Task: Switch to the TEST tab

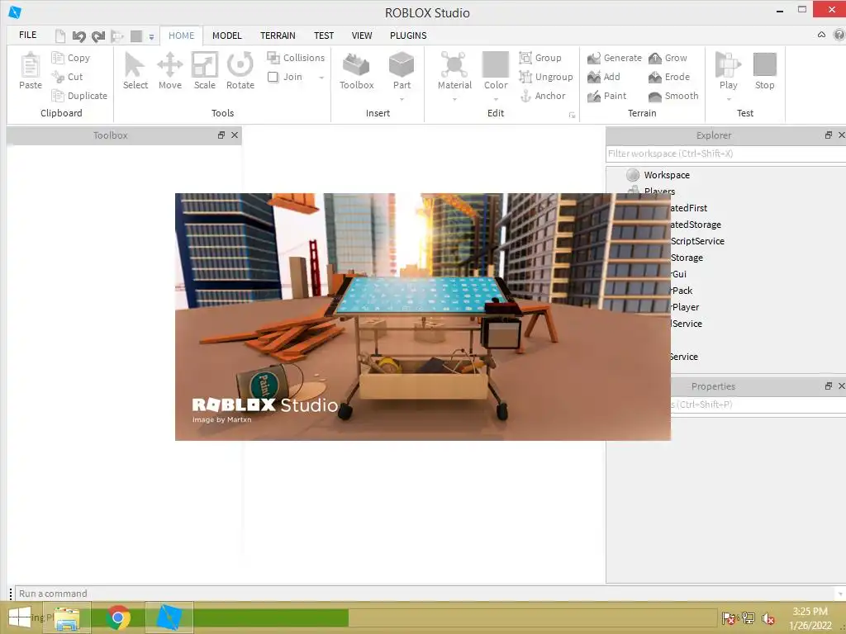Action: 324,35
